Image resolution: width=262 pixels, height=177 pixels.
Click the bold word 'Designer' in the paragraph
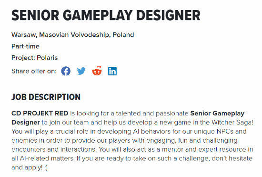click(26, 123)
